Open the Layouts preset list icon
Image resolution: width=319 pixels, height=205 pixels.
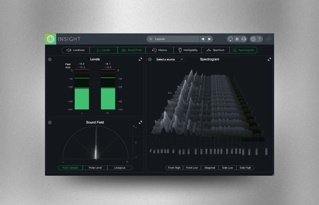click(x=151, y=39)
